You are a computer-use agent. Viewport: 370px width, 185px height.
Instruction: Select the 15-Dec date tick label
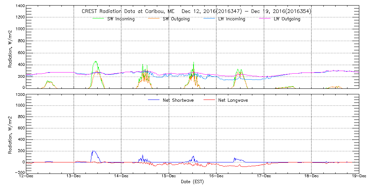tap(169, 176)
